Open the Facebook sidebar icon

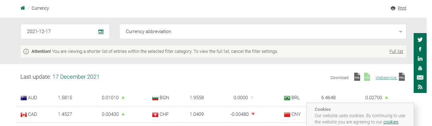[420, 49]
